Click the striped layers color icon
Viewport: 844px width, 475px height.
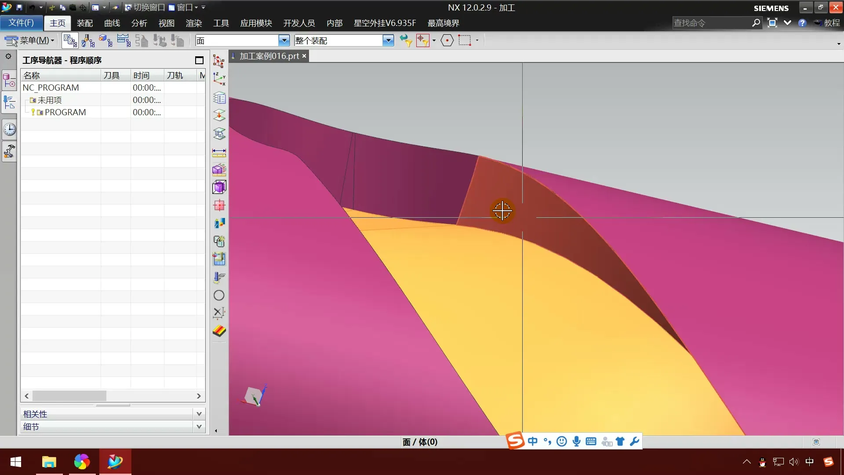pyautogui.click(x=219, y=331)
